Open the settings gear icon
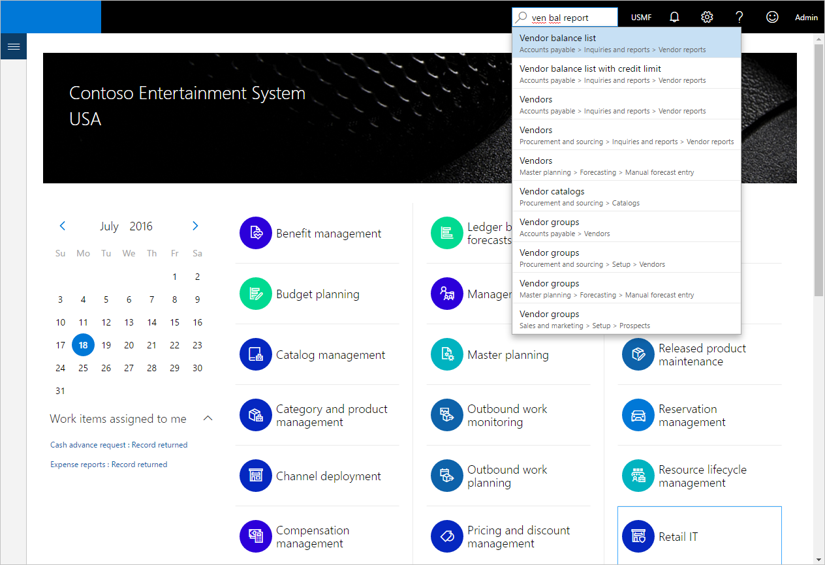The image size is (825, 565). point(707,17)
